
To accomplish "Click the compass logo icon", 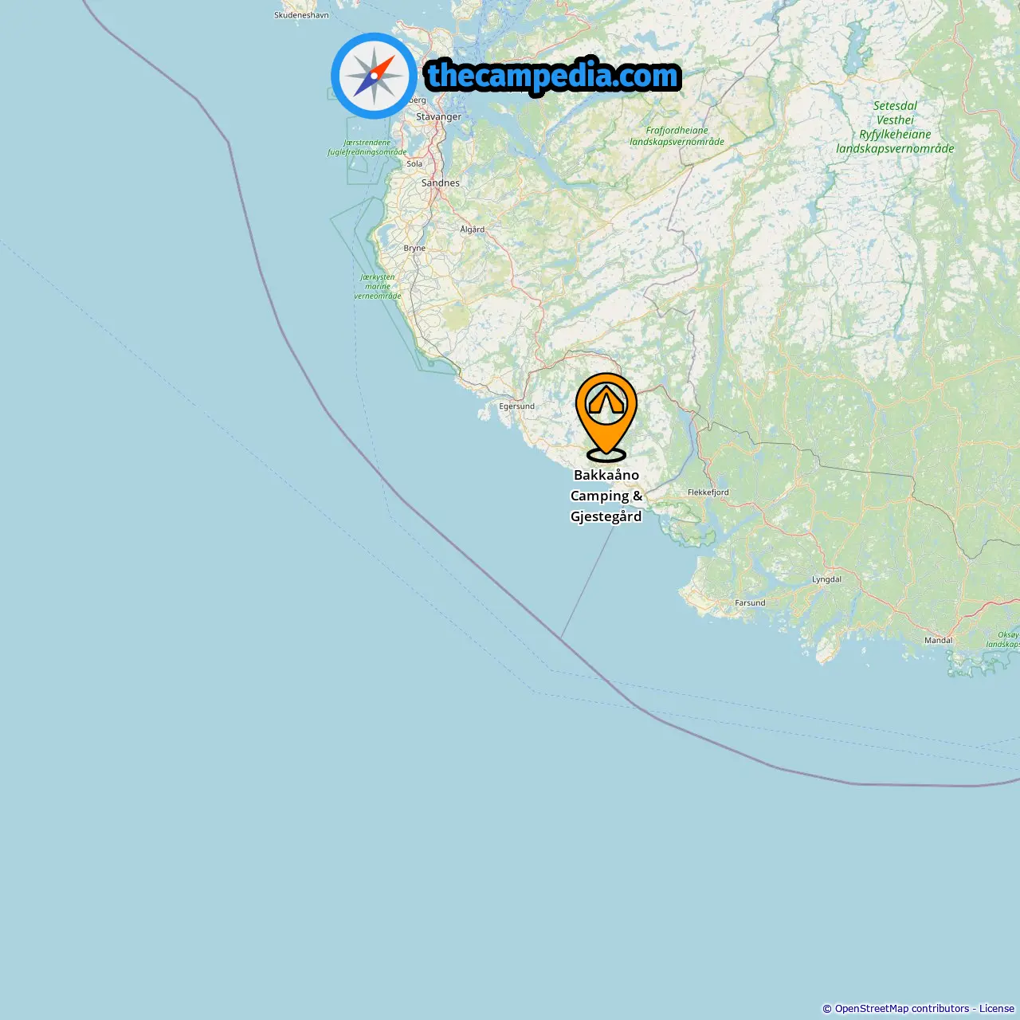I will point(374,76).
